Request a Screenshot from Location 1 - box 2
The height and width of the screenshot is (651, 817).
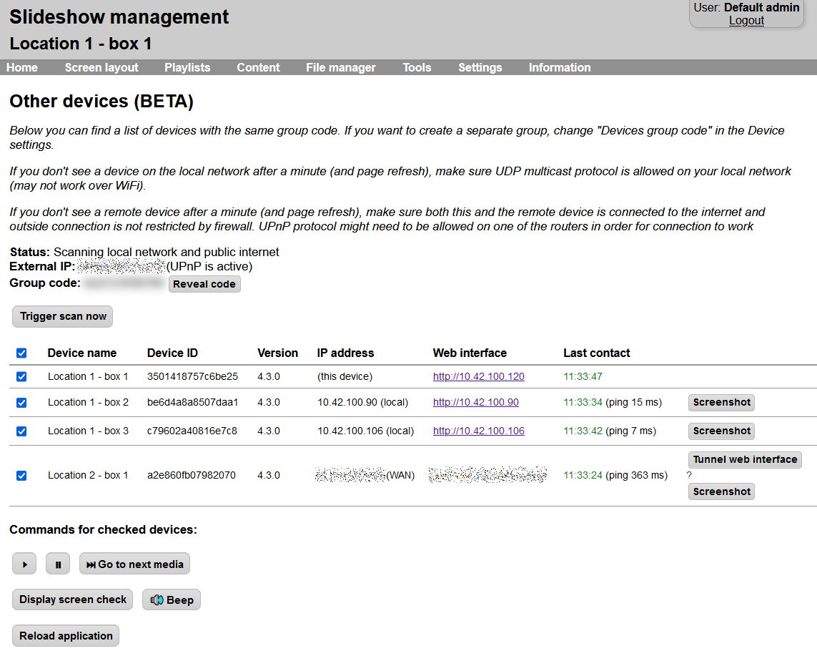click(721, 402)
